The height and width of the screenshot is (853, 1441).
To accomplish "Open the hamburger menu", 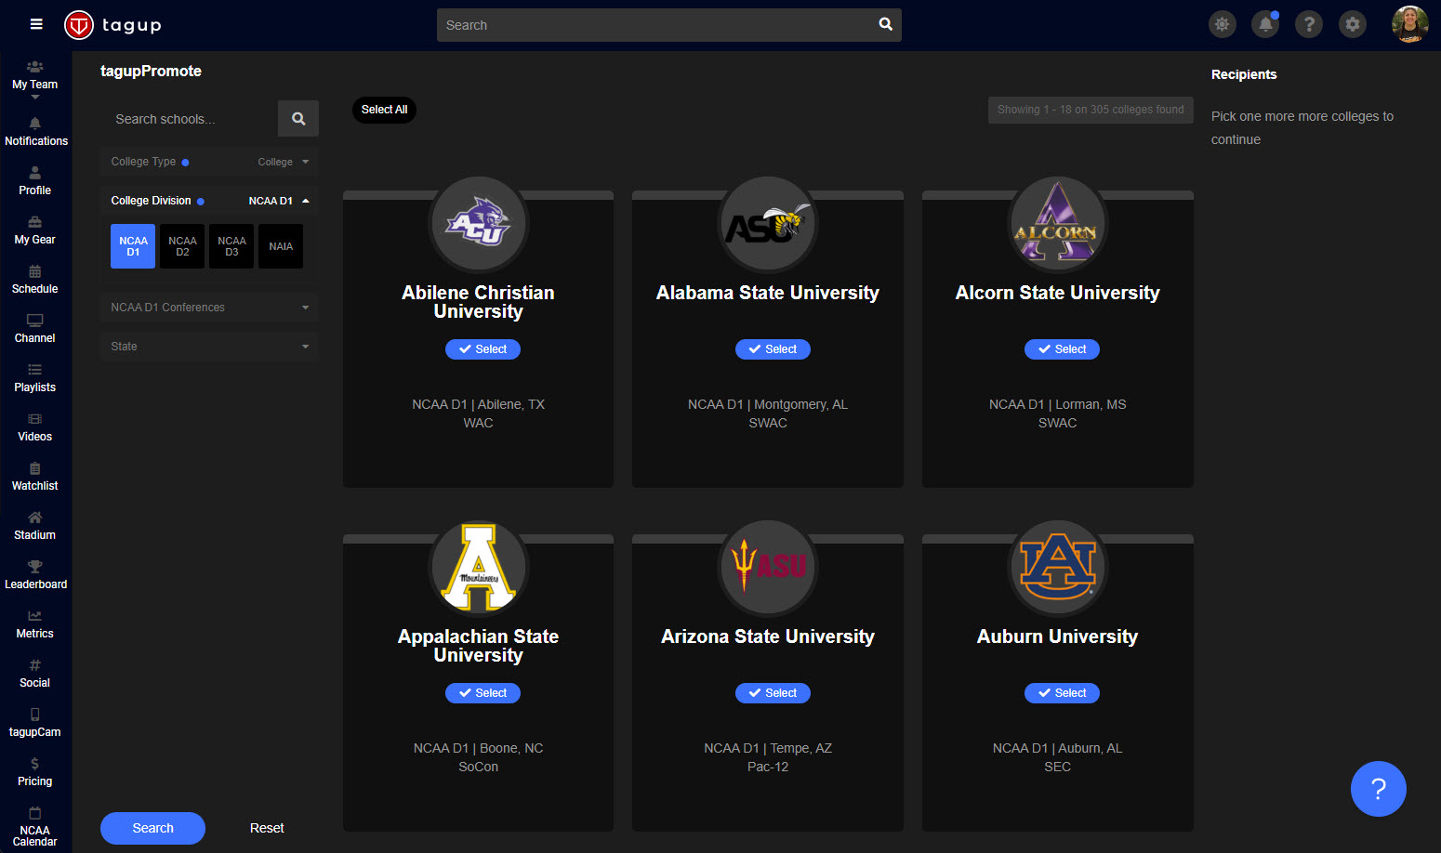I will 36,24.
